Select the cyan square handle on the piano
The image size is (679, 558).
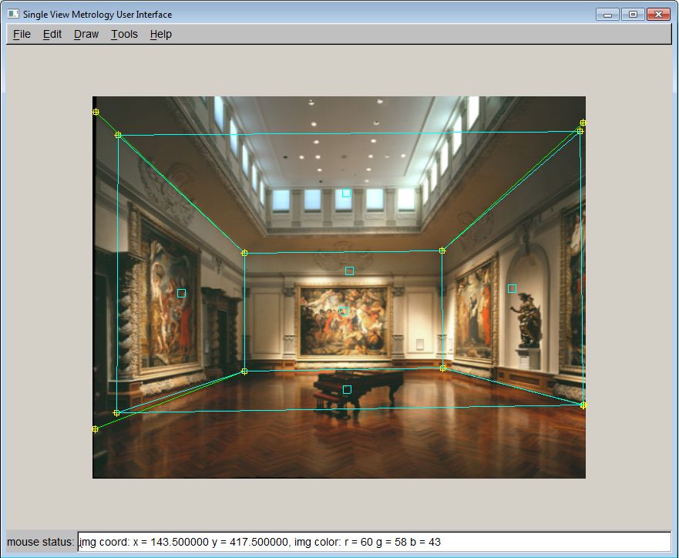347,390
